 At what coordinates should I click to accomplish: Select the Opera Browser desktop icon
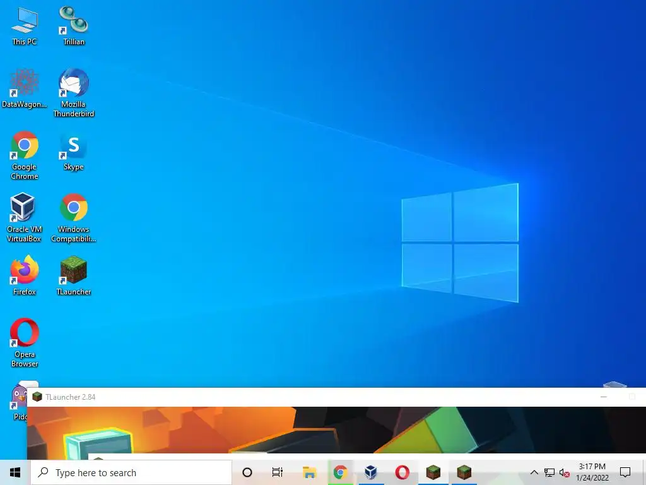coord(25,343)
